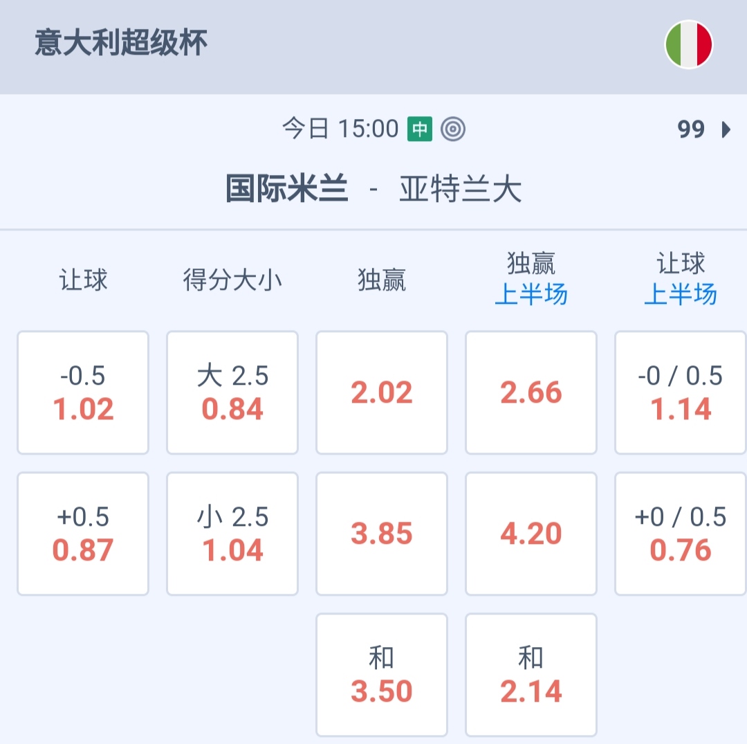This screenshot has height=744, width=747.
Task: Choose first-half draw 和 2.14
Action: (x=531, y=675)
